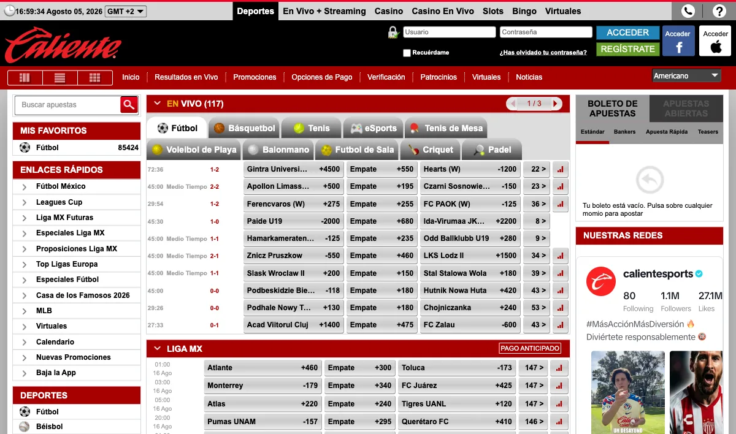Click the soccer ball in Mis Favoritos
The width and height of the screenshot is (736, 434).
[x=25, y=148]
